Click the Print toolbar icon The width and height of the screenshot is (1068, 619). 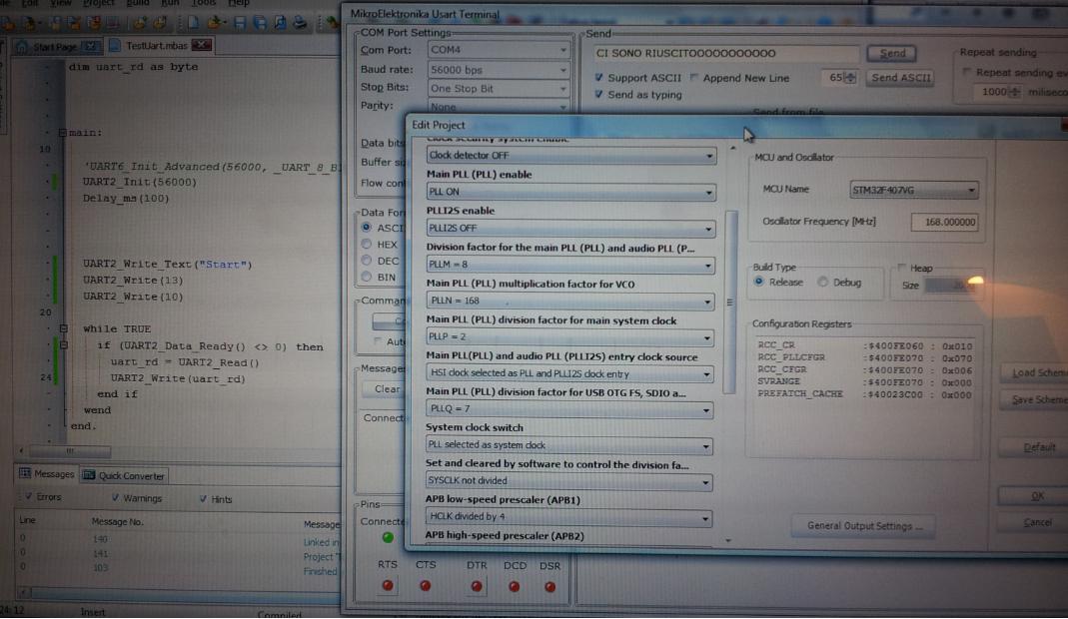pos(300,23)
